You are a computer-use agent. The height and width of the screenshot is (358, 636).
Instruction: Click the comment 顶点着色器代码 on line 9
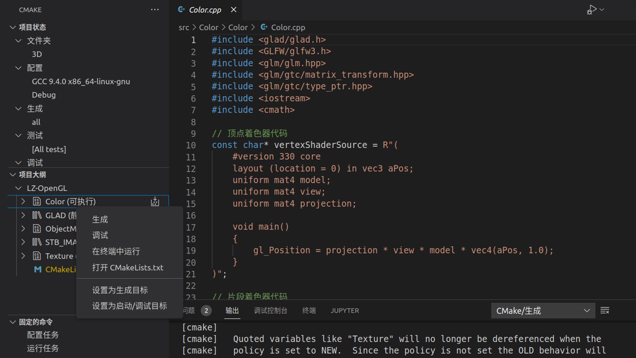click(x=257, y=133)
